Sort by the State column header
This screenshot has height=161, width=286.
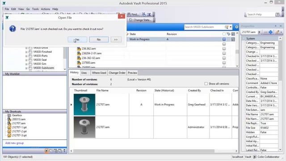click(x=133, y=34)
